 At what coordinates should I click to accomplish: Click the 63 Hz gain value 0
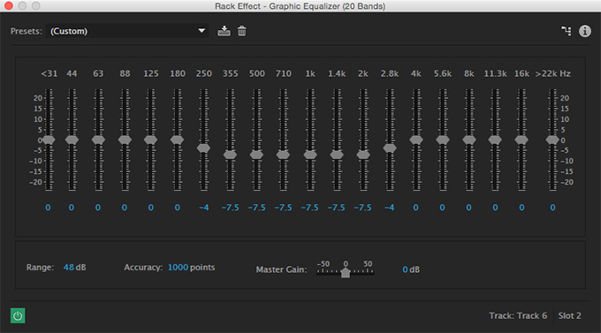[x=98, y=208]
